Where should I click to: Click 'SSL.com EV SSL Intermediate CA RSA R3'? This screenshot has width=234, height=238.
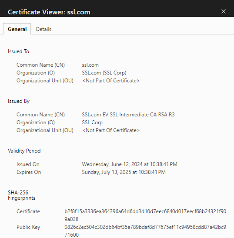click(128, 115)
